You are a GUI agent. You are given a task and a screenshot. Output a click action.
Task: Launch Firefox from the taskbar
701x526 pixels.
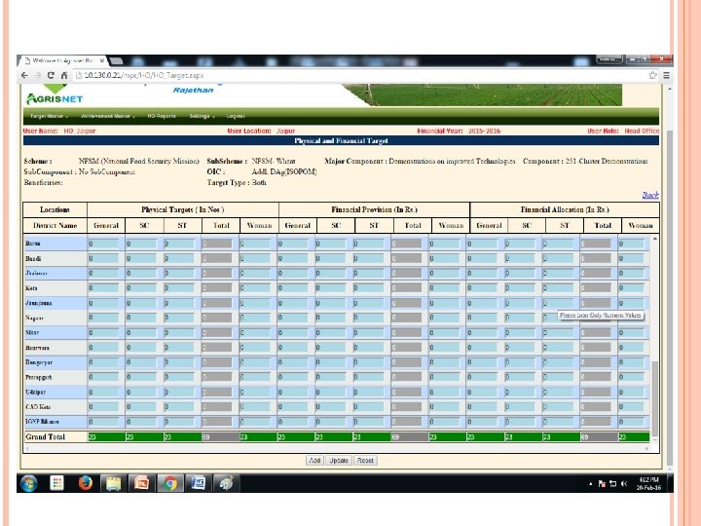[x=85, y=483]
